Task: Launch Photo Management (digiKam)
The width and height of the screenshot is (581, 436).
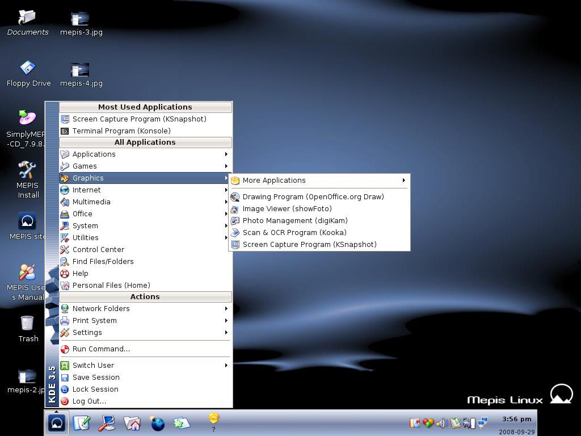Action: point(319,221)
